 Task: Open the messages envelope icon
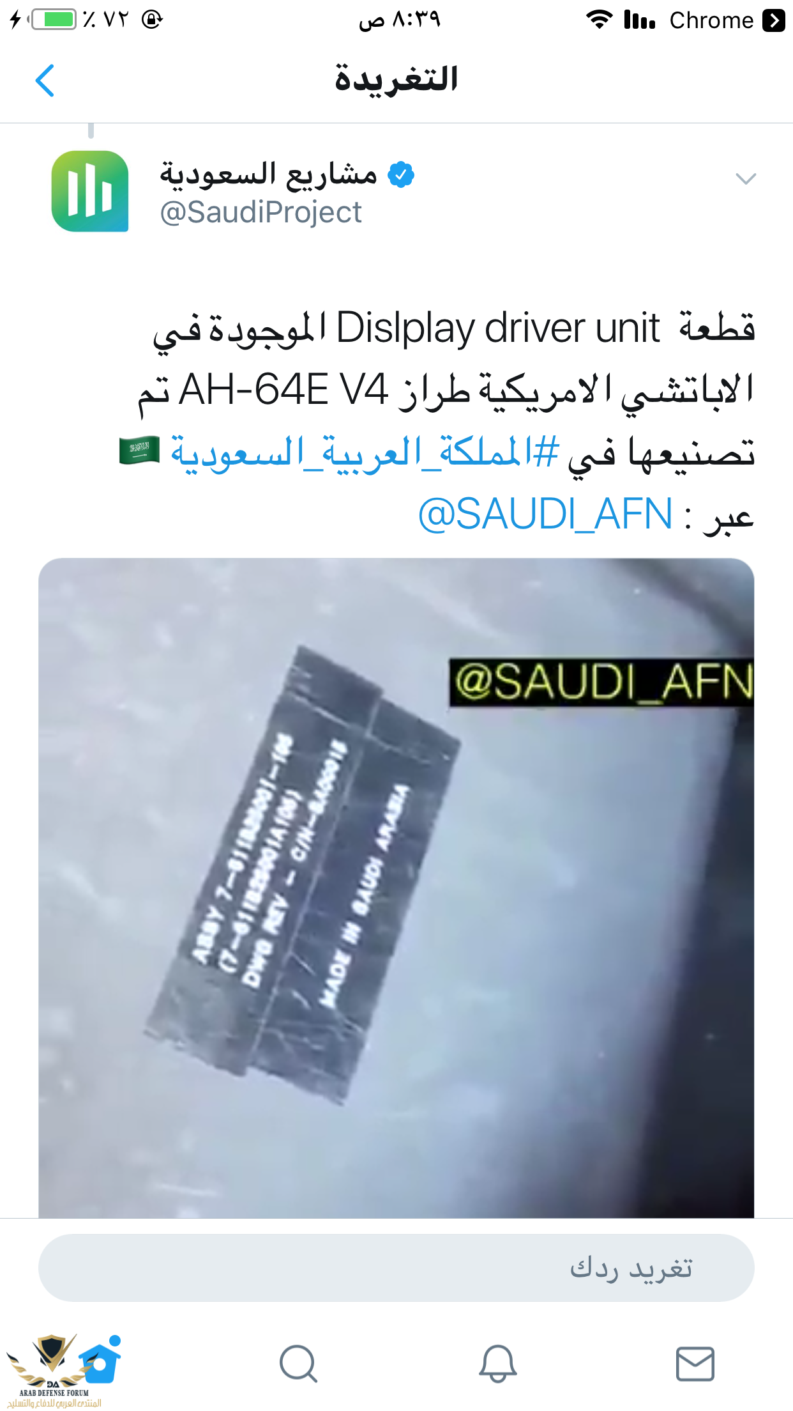tap(695, 1364)
